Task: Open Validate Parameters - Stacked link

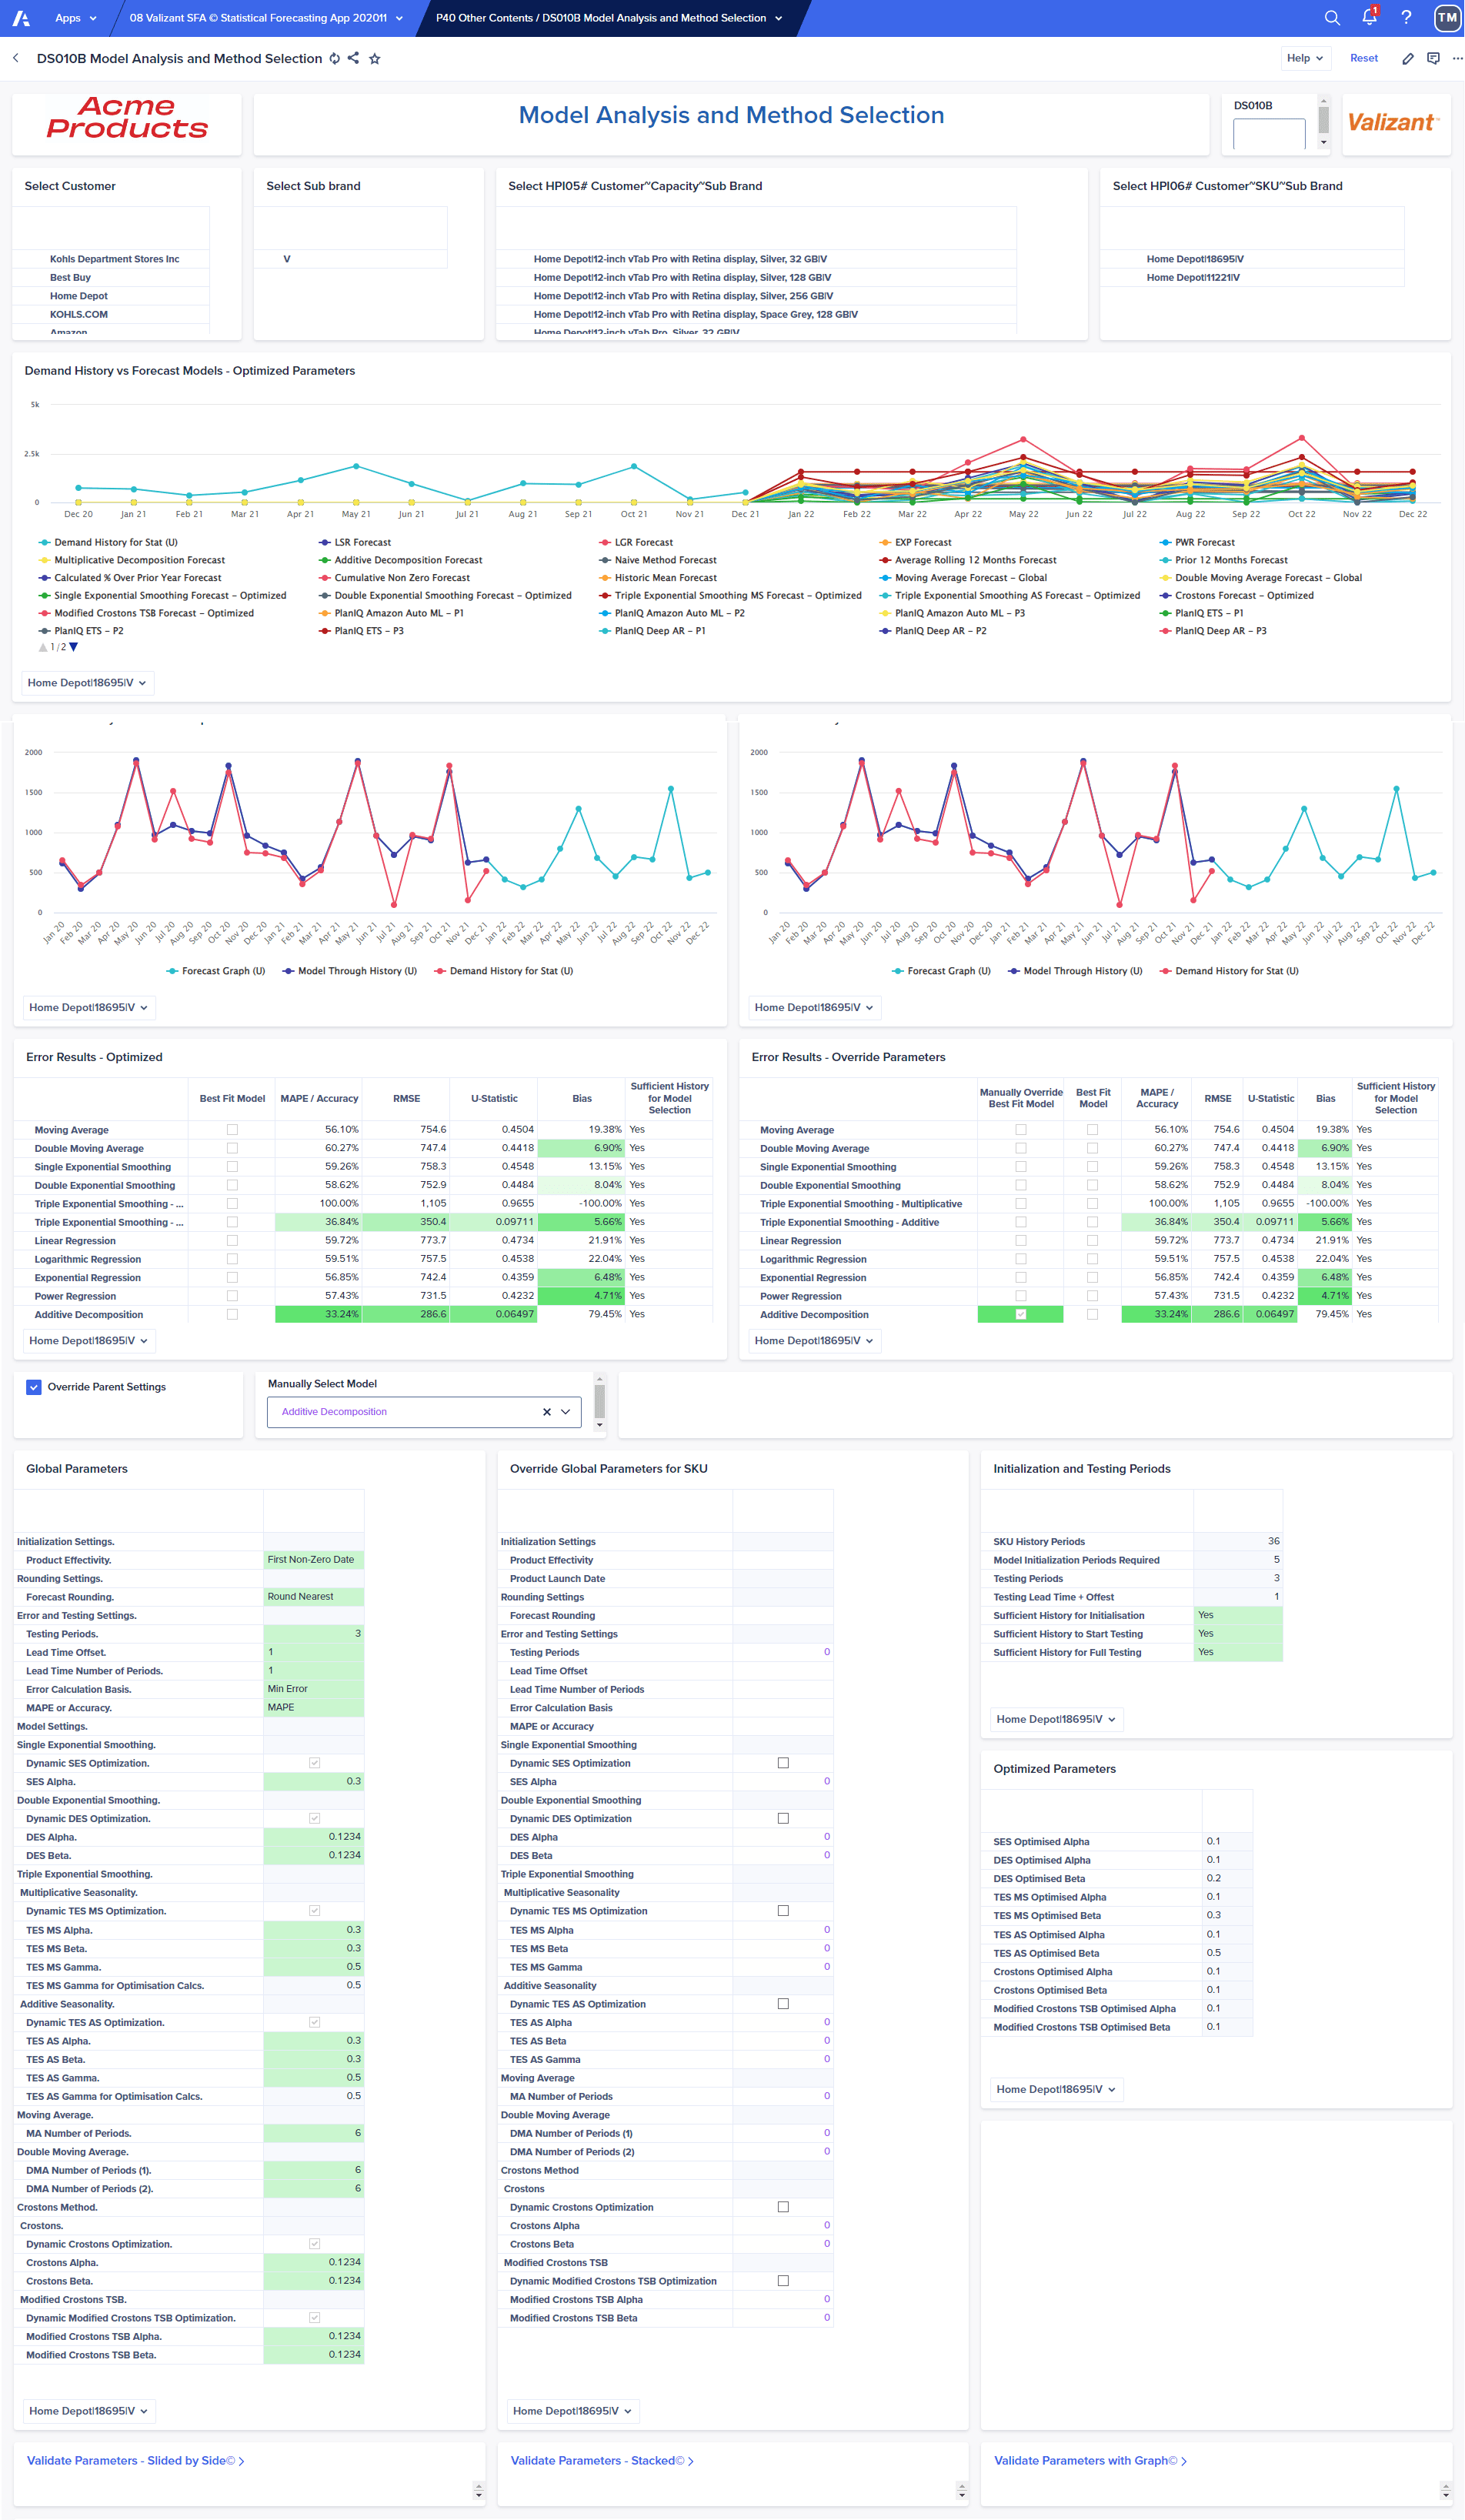Action: [602, 2461]
